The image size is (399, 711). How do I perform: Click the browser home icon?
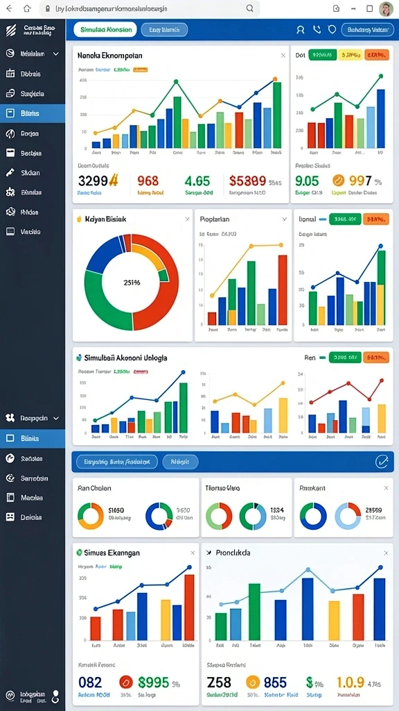click(27, 8)
